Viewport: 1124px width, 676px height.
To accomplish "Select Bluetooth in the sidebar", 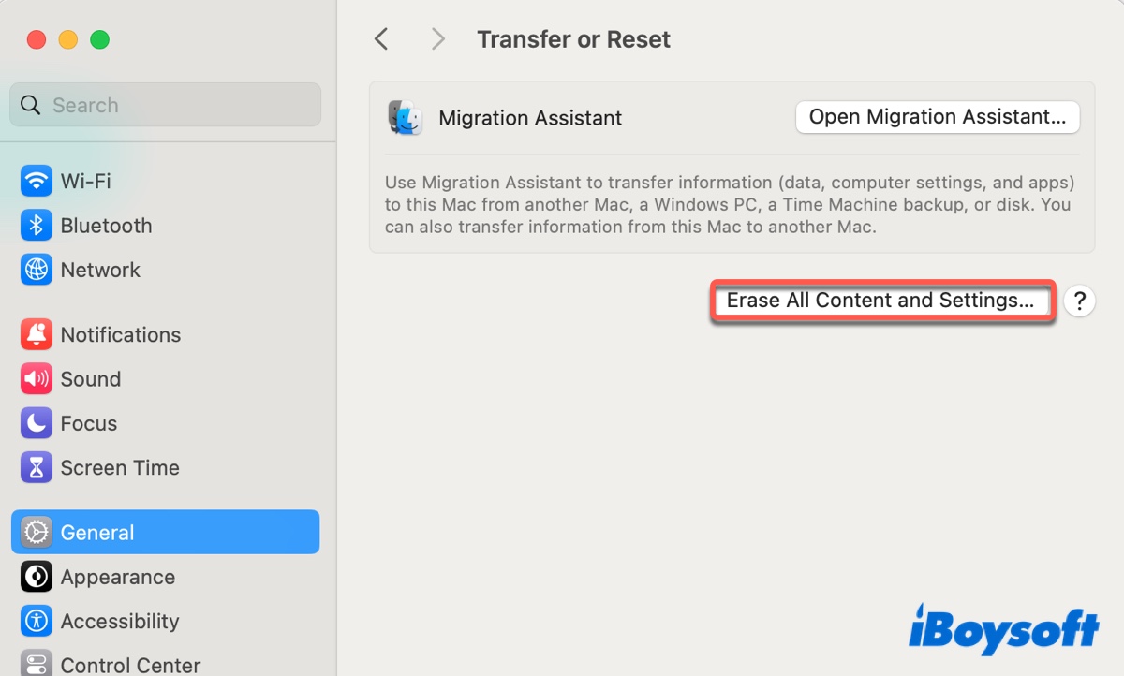I will pyautogui.click(x=165, y=226).
